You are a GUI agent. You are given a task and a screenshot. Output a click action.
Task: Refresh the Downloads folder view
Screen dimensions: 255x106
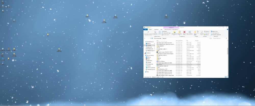point(211,38)
